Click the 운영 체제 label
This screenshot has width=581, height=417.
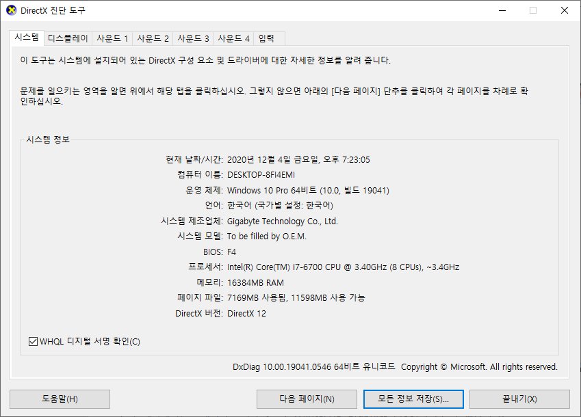pyautogui.click(x=204, y=190)
